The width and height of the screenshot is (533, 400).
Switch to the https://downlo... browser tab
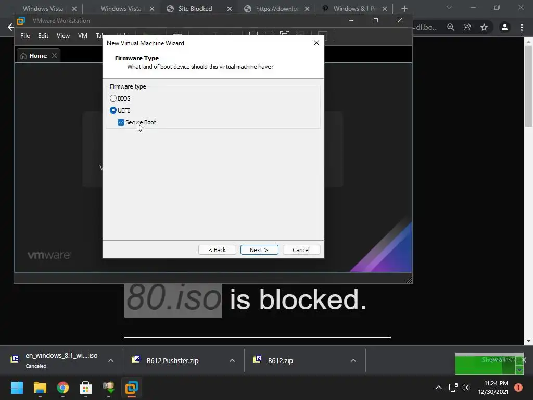[x=277, y=9]
